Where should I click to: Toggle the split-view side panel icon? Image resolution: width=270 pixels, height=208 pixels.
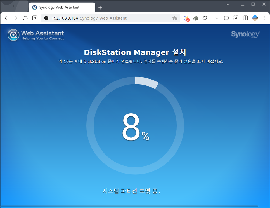tap(245, 18)
